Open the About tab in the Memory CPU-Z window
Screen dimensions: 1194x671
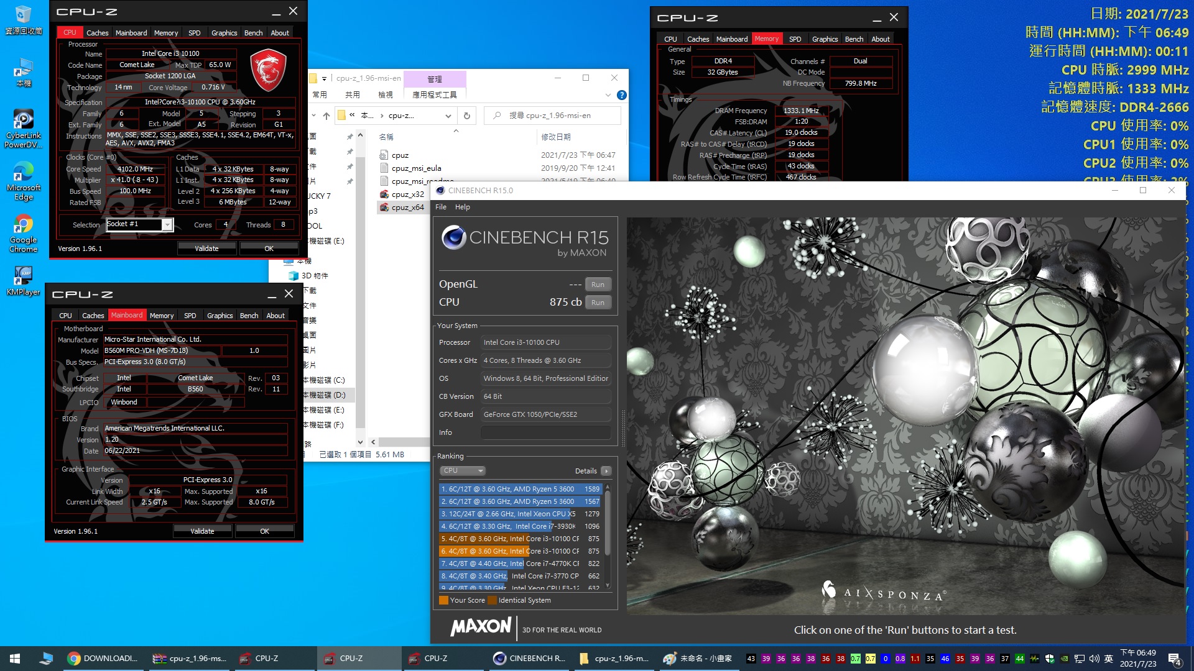(x=881, y=39)
